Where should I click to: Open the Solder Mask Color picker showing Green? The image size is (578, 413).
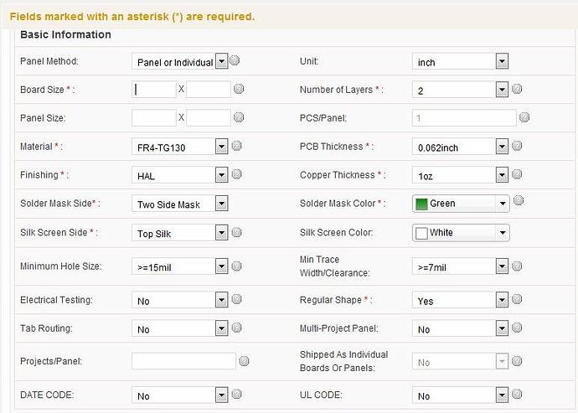[x=462, y=204]
